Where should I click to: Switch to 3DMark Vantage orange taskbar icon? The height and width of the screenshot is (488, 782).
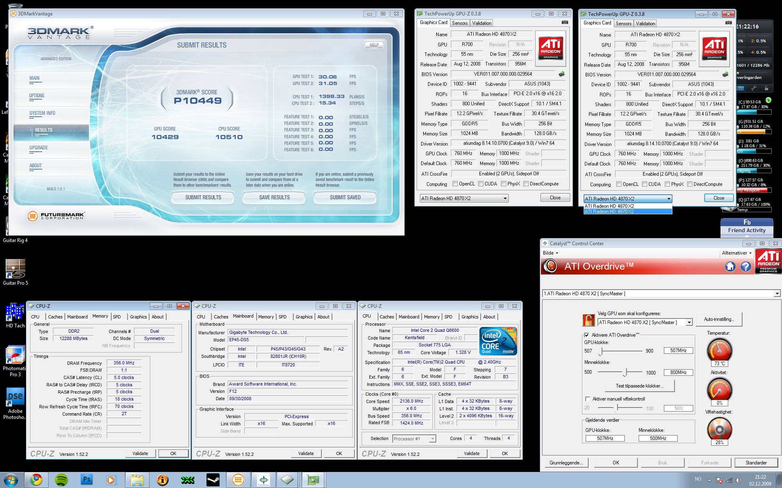238,480
